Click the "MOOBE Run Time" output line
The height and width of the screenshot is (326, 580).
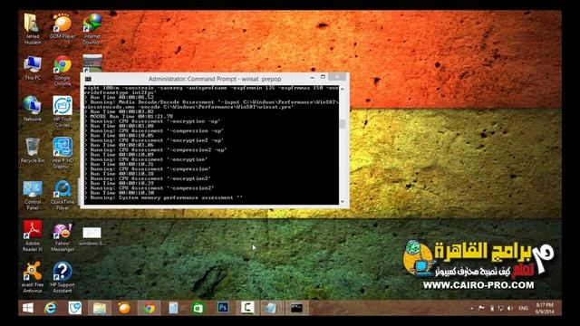click(x=129, y=116)
